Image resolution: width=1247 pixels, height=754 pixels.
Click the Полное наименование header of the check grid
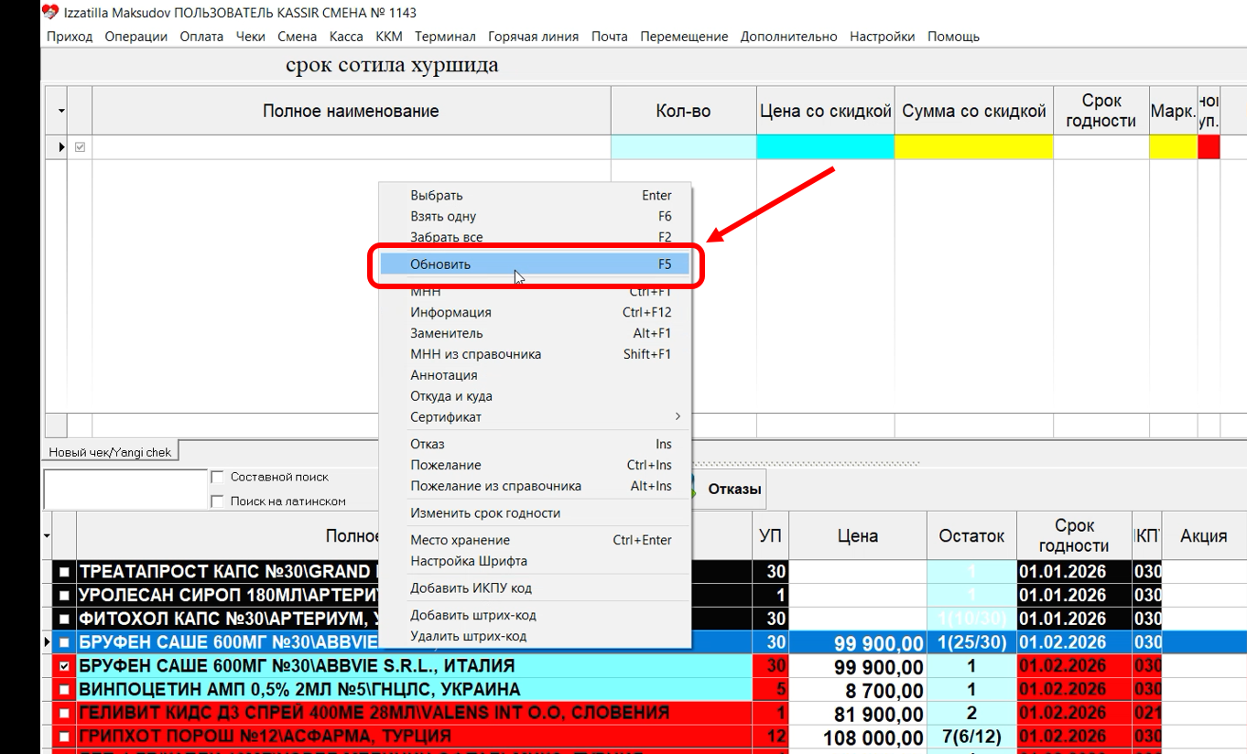point(351,111)
